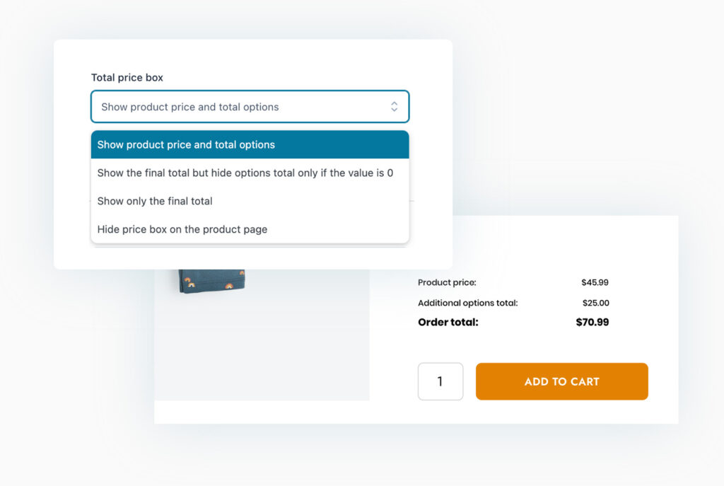The width and height of the screenshot is (724, 486).
Task: Click the bold "Order total:" label
Action: (448, 323)
